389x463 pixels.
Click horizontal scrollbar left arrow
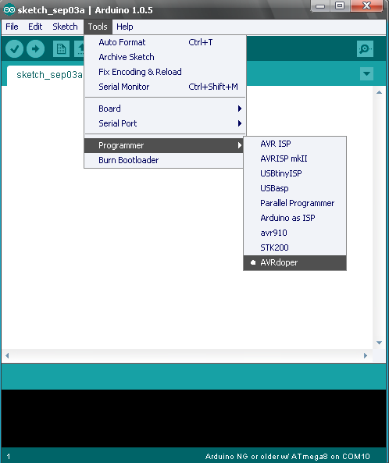click(x=7, y=355)
